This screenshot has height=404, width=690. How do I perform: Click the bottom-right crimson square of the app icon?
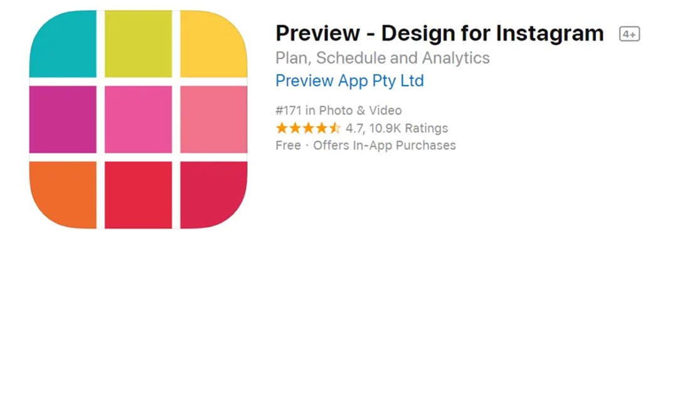click(213, 193)
